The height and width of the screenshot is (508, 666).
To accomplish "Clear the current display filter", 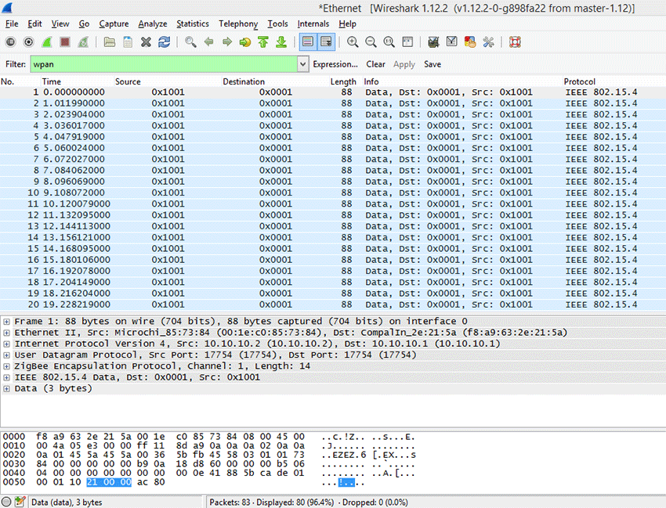I will click(x=375, y=64).
